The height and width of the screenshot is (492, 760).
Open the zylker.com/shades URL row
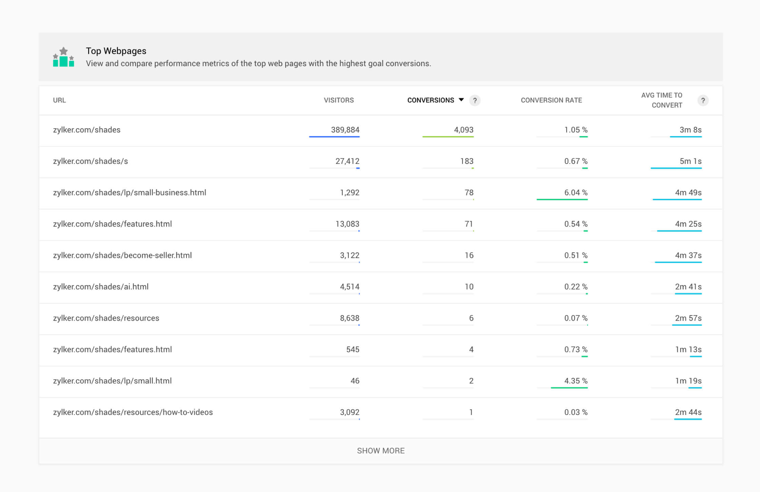[87, 130]
